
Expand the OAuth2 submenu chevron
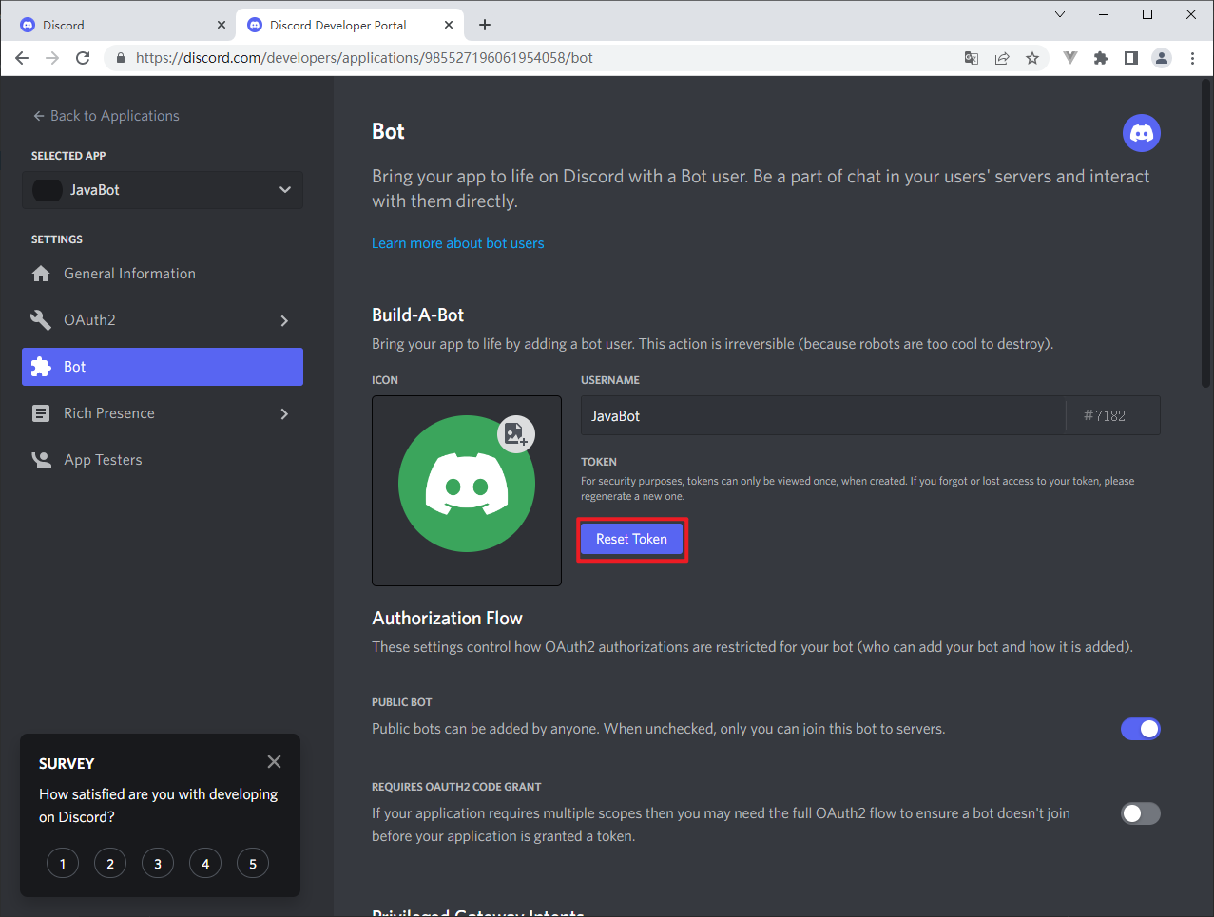pos(284,321)
